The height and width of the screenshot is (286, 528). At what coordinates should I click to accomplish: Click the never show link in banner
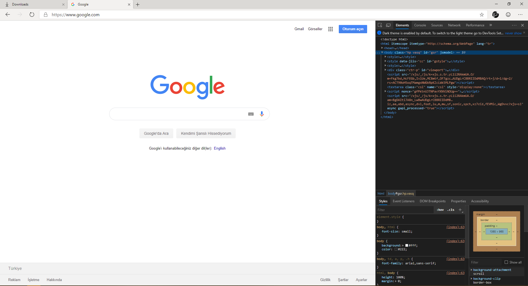[x=513, y=33]
